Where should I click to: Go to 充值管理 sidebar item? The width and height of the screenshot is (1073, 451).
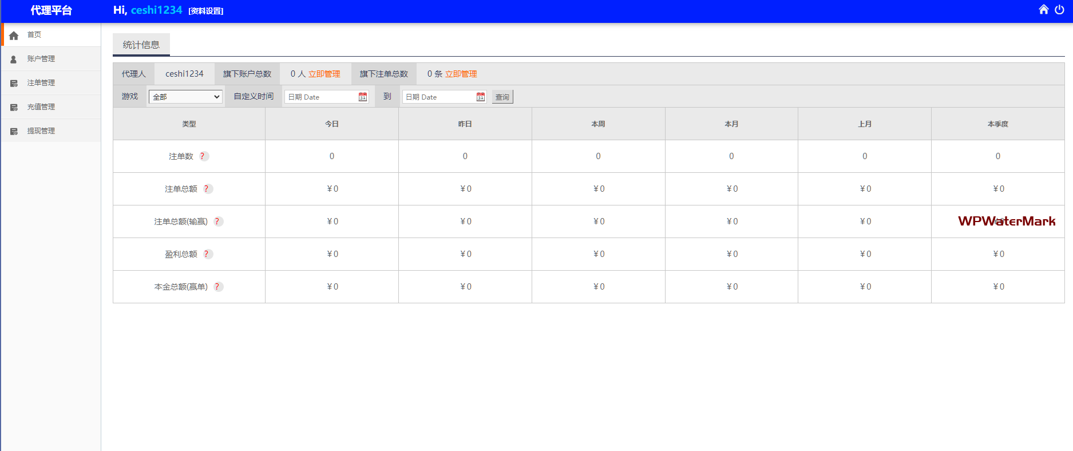(x=41, y=107)
